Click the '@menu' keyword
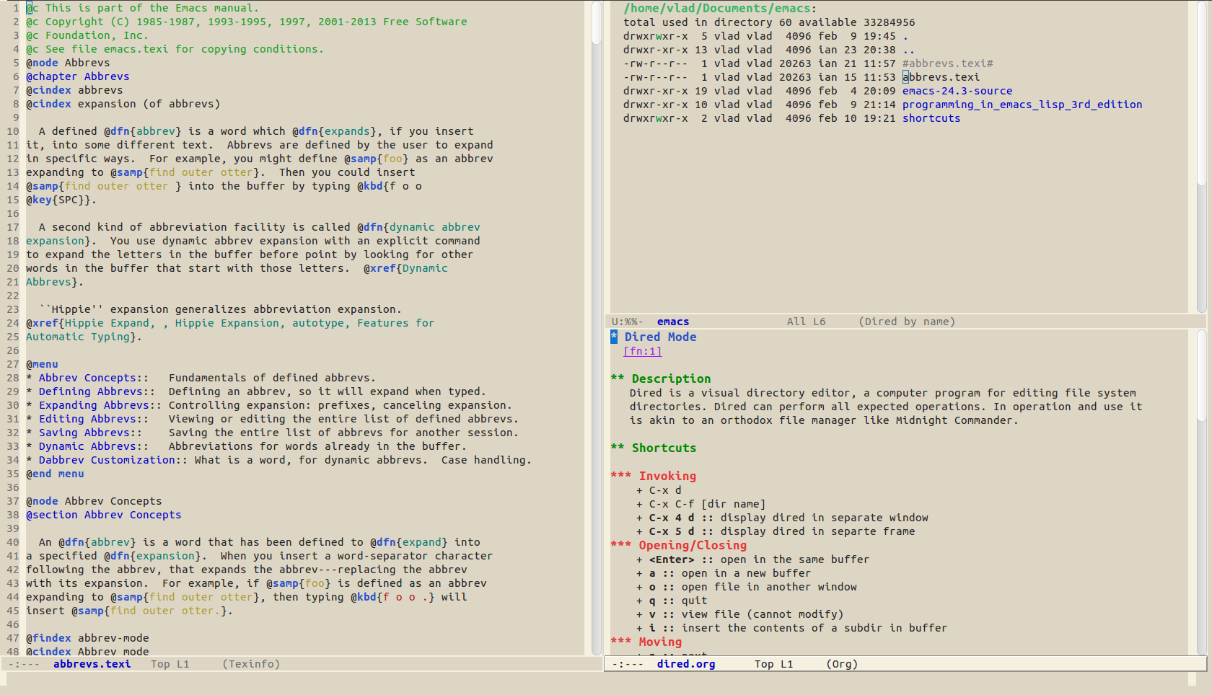Screen dimensions: 1212x695 (x=42, y=364)
